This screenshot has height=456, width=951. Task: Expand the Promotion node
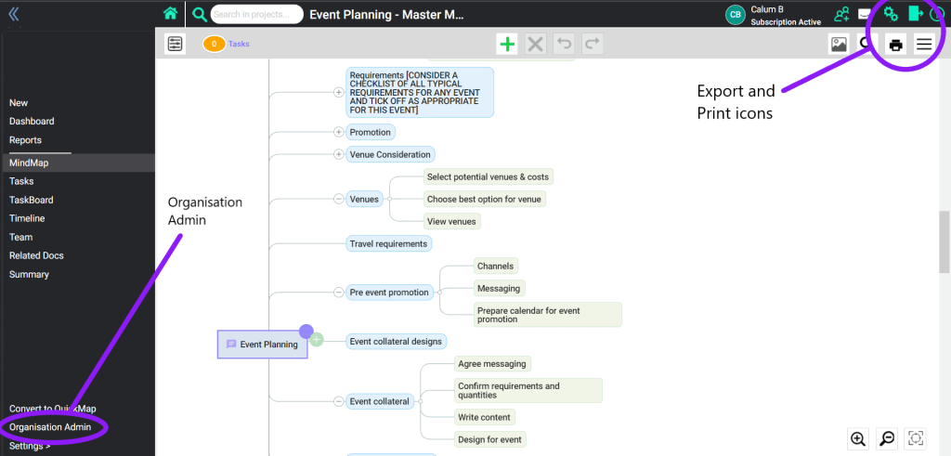click(x=338, y=132)
